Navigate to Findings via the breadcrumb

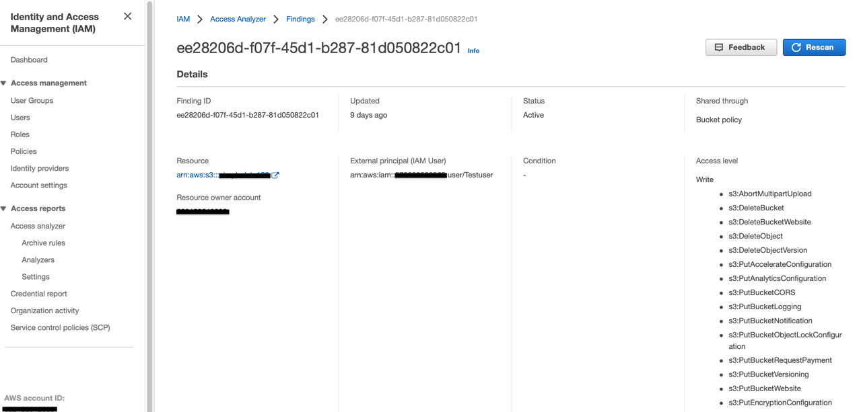(300, 19)
